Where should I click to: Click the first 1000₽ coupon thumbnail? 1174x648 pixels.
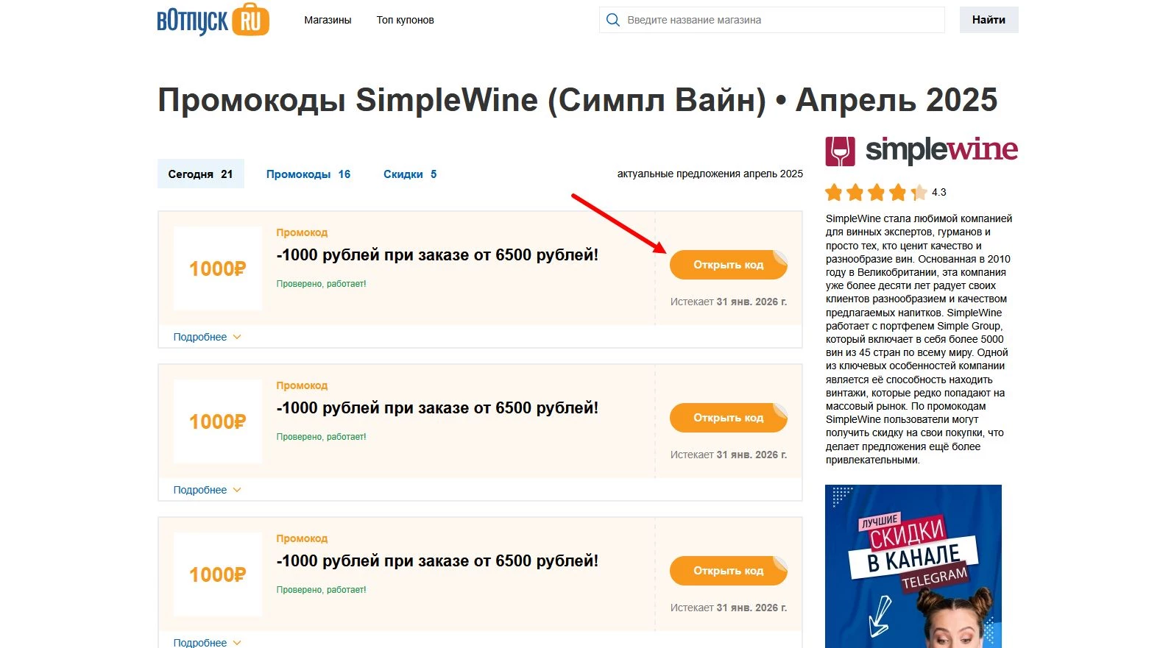click(216, 268)
